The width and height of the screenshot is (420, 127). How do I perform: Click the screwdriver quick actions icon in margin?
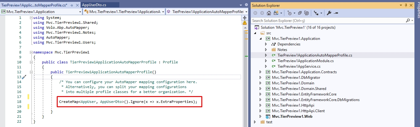24,77
